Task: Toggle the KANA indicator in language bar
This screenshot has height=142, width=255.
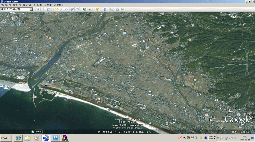Action: (211, 139)
